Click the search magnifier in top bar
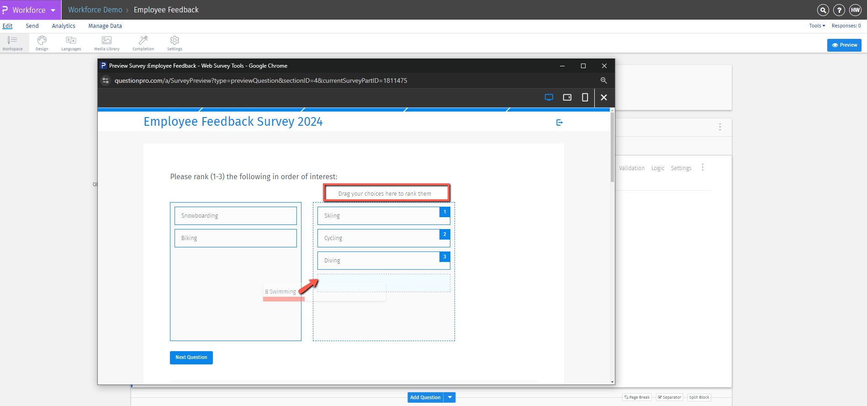 click(x=823, y=10)
